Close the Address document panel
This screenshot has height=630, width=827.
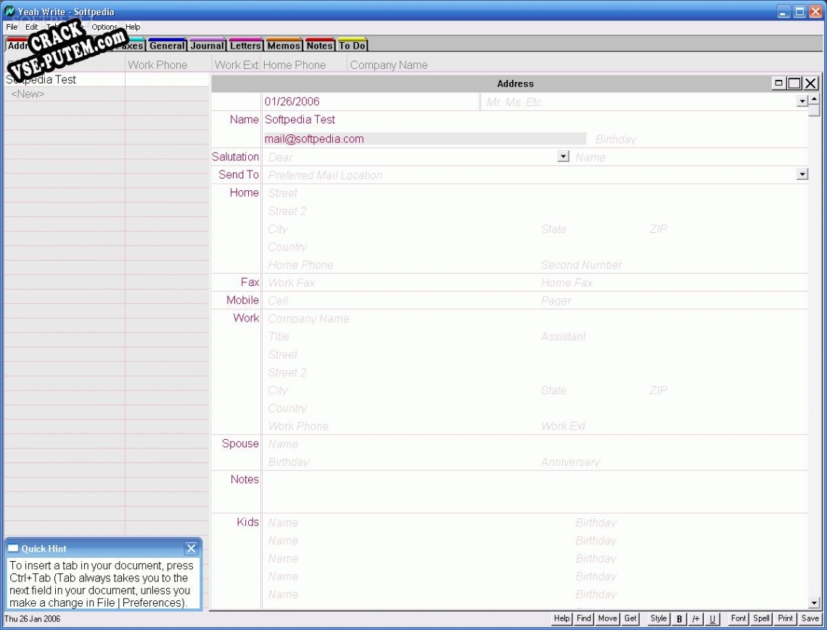810,83
